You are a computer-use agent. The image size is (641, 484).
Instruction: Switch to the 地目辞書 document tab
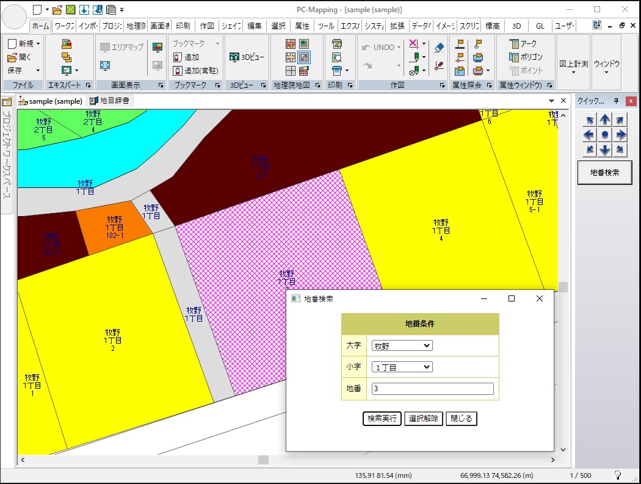pyautogui.click(x=109, y=101)
